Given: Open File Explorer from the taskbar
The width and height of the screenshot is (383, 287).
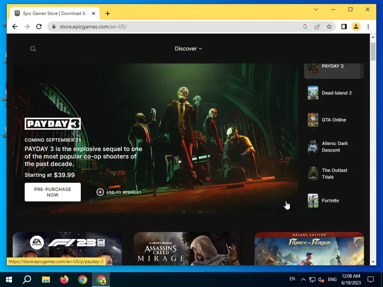Looking at the screenshot, I should (46, 280).
